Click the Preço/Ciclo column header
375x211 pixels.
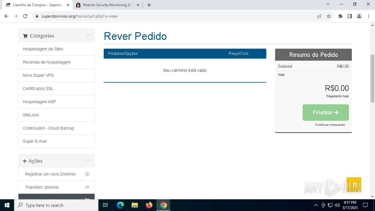[x=238, y=53]
